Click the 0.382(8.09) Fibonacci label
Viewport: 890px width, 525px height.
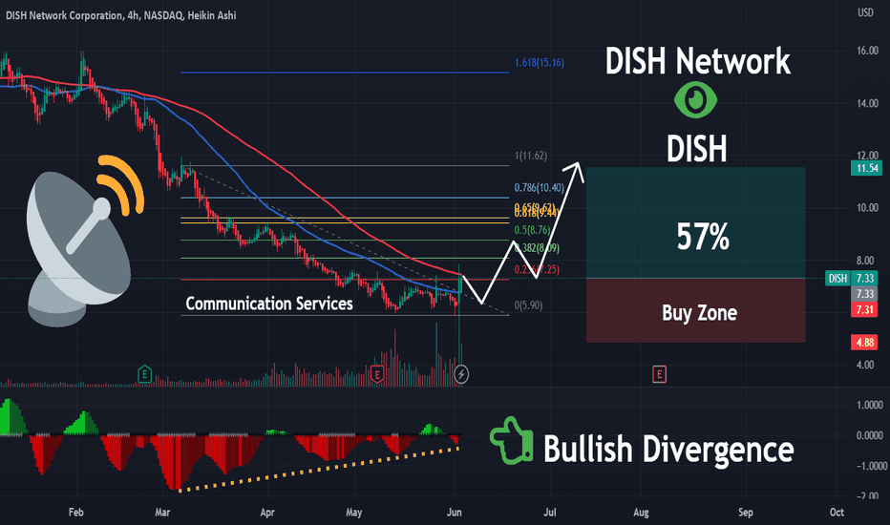[537, 248]
